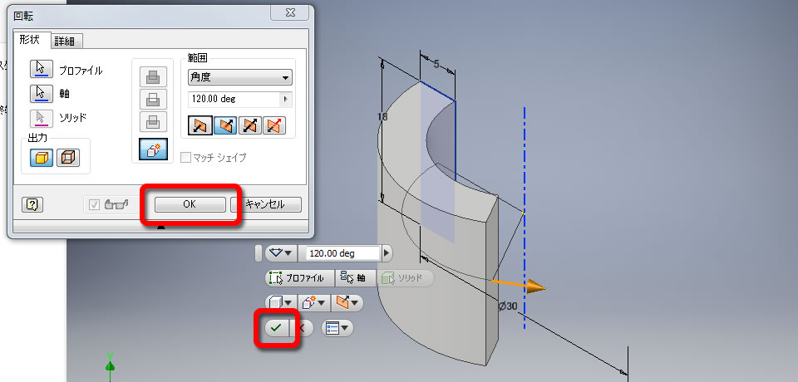This screenshot has height=382, width=798.
Task: Collapse the dialog with the bottom triangle
Action: [161, 227]
